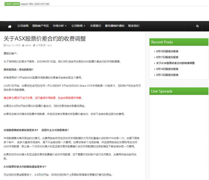The image size is (209, 180).
Task: Open the search magnifier icon
Action: pyautogui.click(x=197, y=26)
